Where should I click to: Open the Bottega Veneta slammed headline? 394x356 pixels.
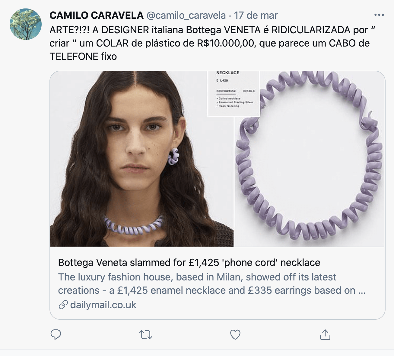(x=189, y=262)
